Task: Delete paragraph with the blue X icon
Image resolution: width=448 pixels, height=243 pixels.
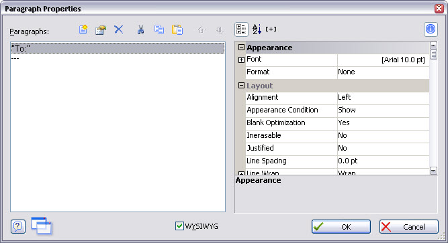Action: [x=119, y=29]
